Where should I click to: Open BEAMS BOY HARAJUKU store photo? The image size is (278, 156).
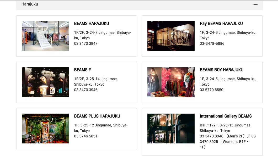coord(171,82)
